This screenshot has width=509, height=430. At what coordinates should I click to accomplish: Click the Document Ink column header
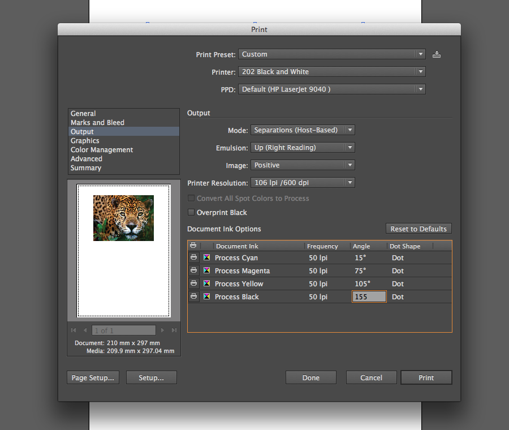[237, 246]
